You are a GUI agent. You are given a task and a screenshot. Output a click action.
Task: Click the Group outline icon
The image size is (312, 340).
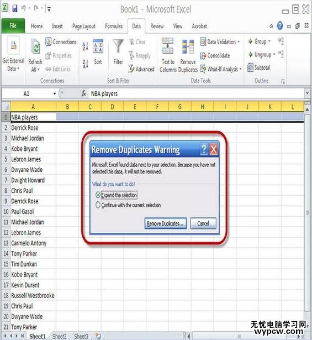pos(251,41)
